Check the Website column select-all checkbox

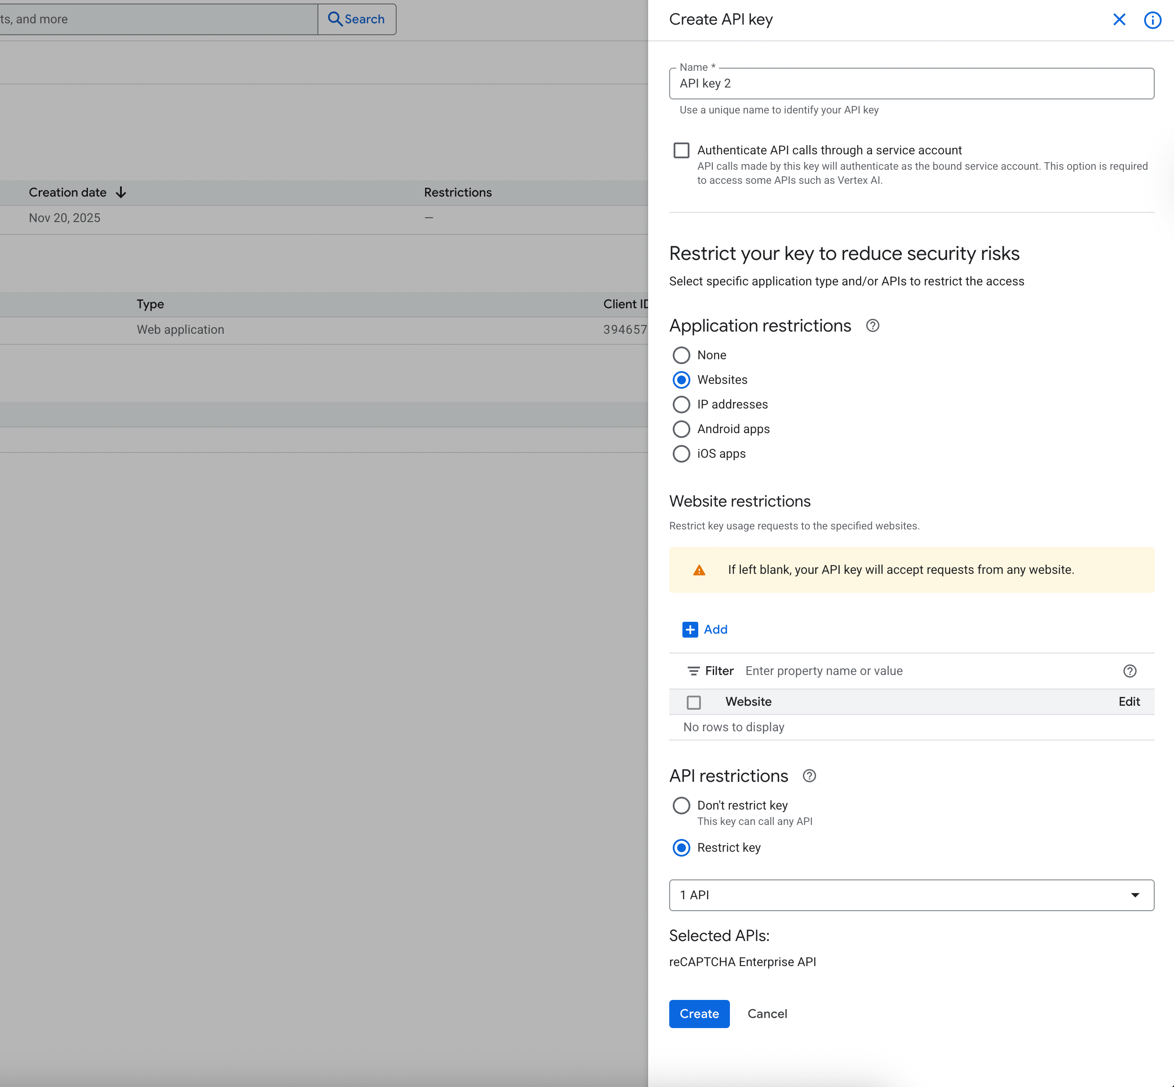pos(693,702)
